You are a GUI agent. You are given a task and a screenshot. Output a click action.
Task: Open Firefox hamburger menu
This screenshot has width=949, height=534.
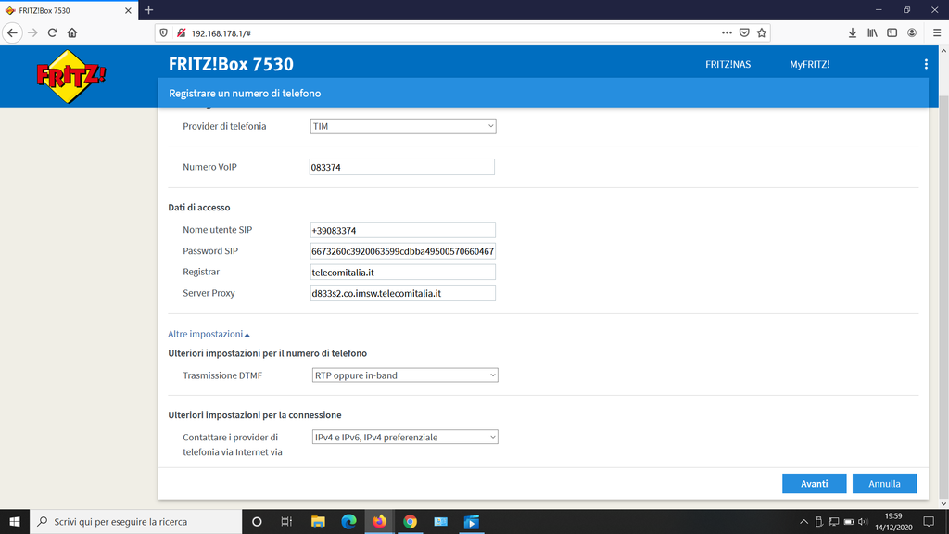tap(937, 32)
